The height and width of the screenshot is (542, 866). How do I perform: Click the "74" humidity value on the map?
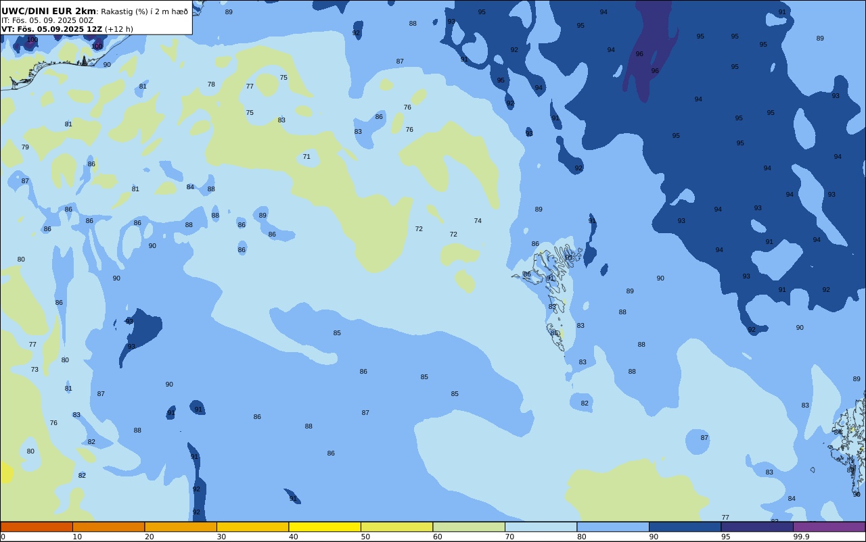click(x=478, y=221)
